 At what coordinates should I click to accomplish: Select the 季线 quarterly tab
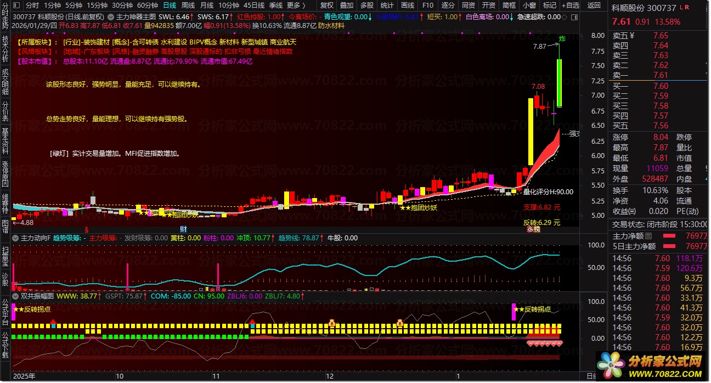click(276, 5)
